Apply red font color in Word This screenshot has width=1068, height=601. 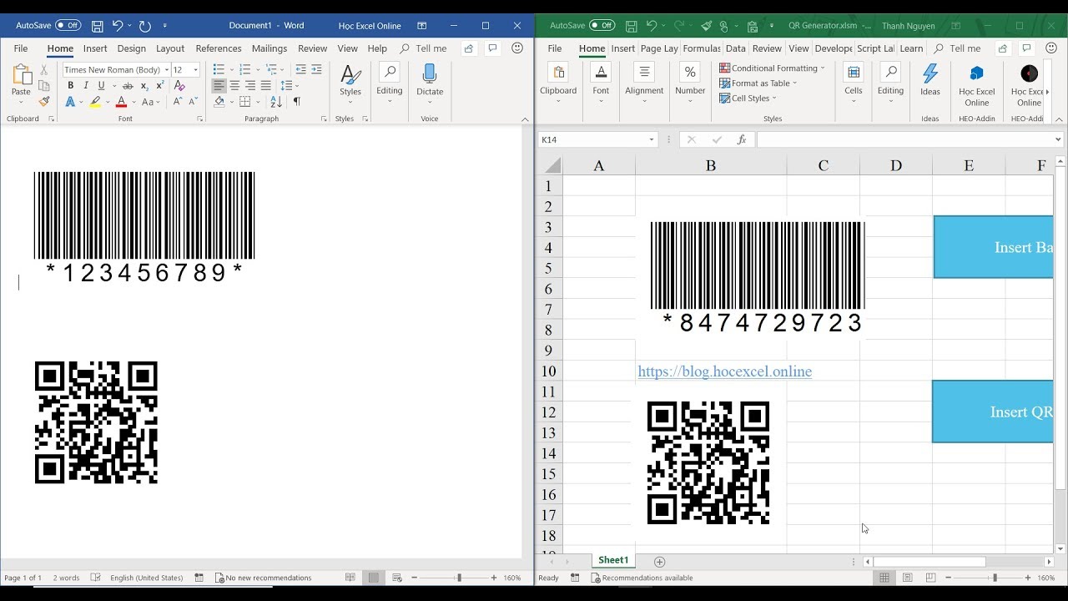121,102
